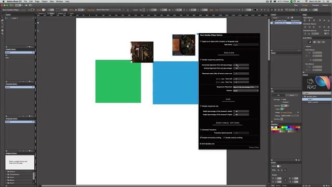Image resolution: width=332 pixels, height=187 pixels.
Task: Open Hyperlinks dropdown in control bar
Action: pyautogui.click(x=108, y=10)
